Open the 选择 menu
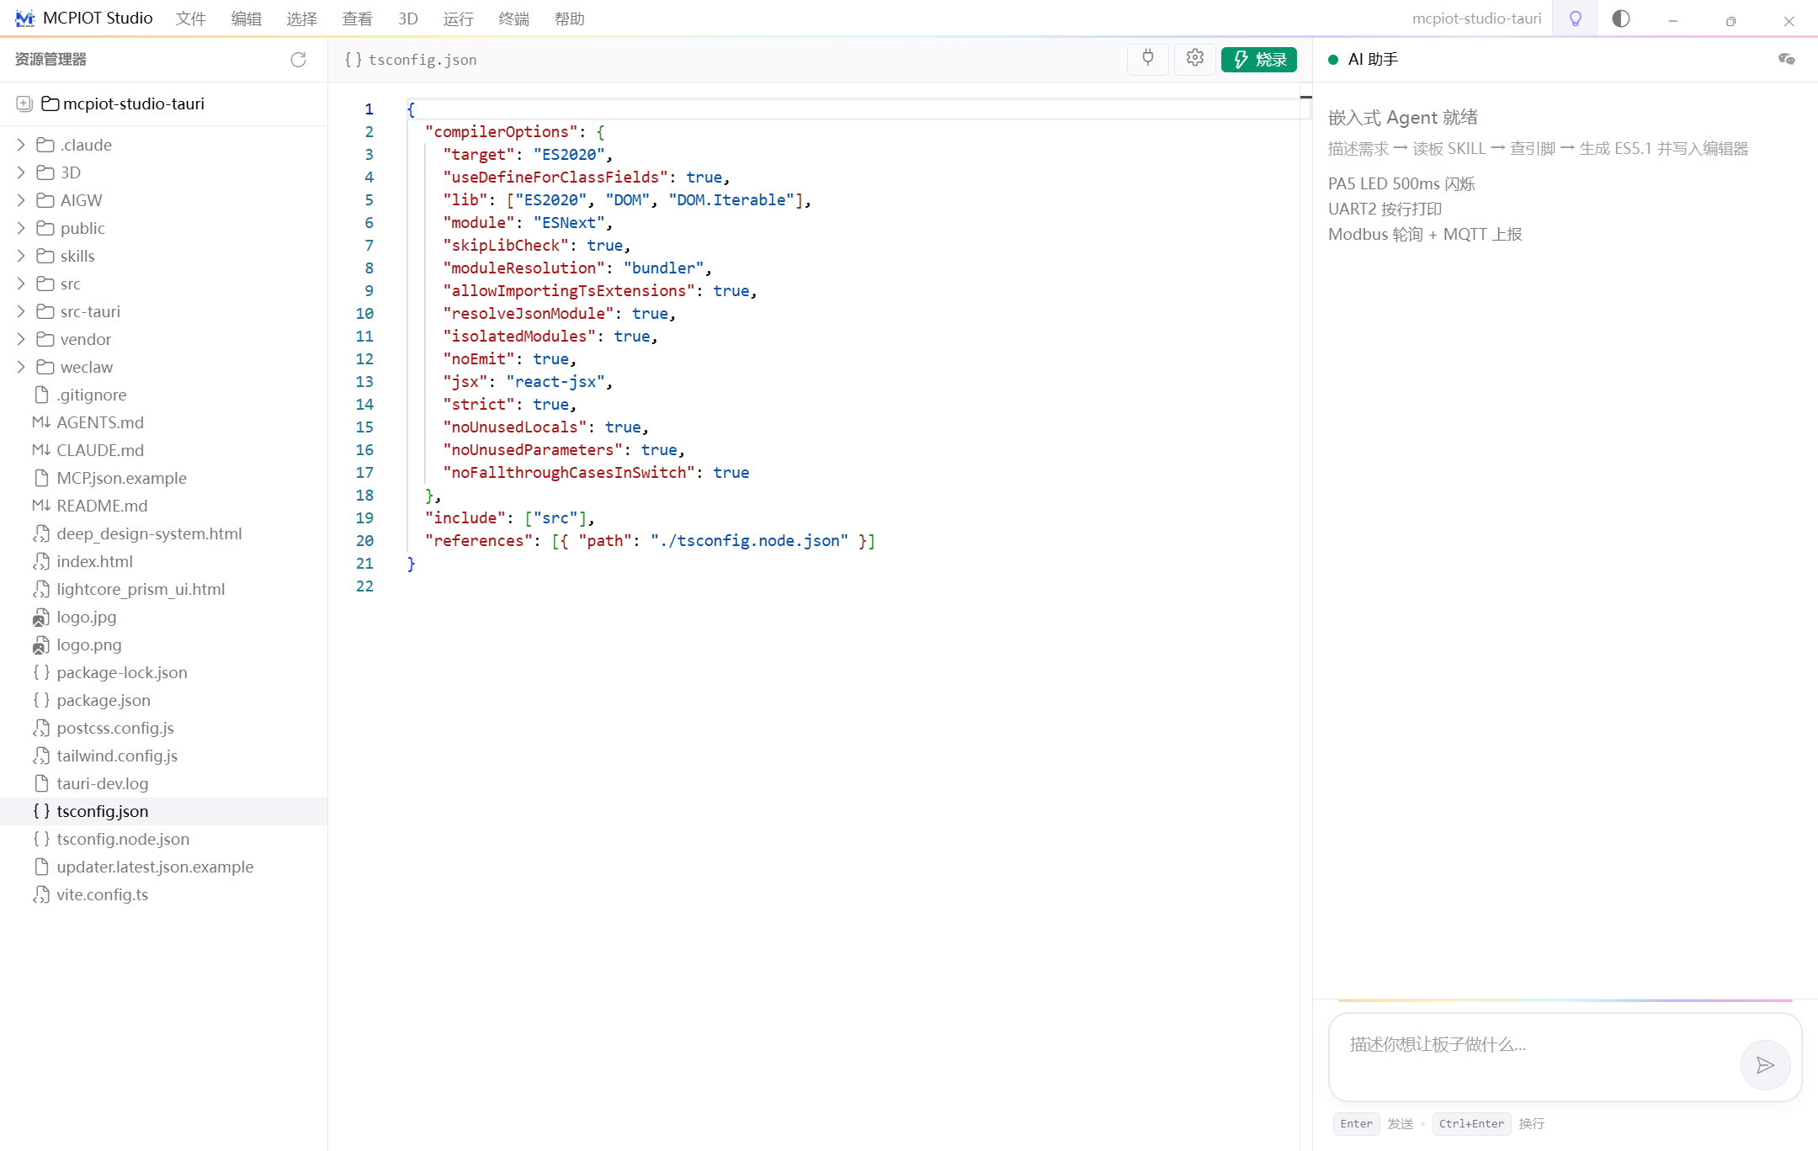This screenshot has width=1818, height=1151. click(x=302, y=19)
